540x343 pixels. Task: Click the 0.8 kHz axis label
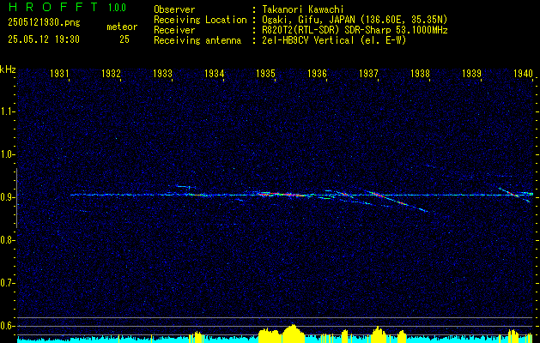8,240
